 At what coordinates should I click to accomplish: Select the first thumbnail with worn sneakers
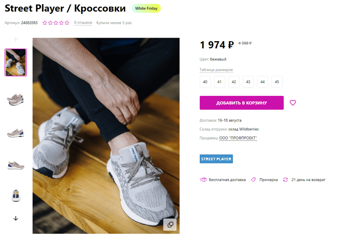pos(16,62)
